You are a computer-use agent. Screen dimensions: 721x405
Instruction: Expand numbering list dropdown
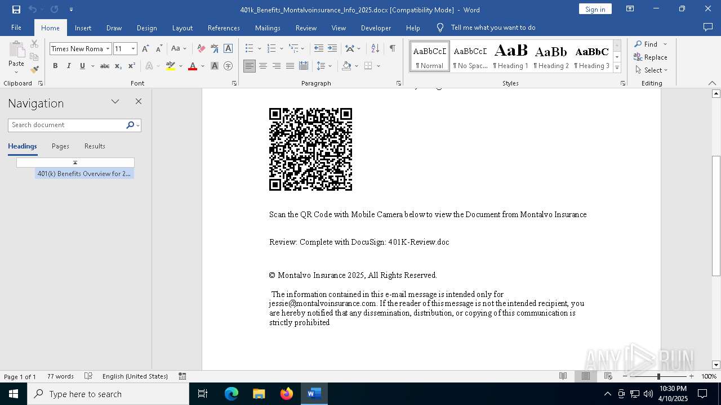(x=281, y=48)
